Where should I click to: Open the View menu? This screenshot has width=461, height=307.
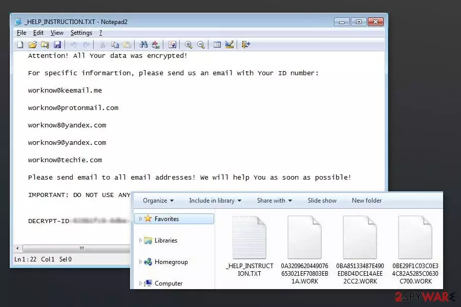57,33
